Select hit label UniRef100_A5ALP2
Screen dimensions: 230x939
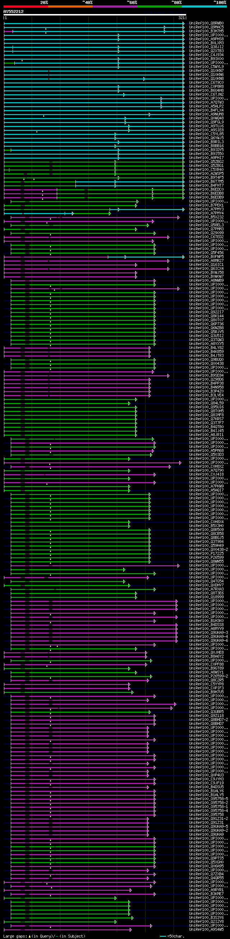tap(206, 106)
